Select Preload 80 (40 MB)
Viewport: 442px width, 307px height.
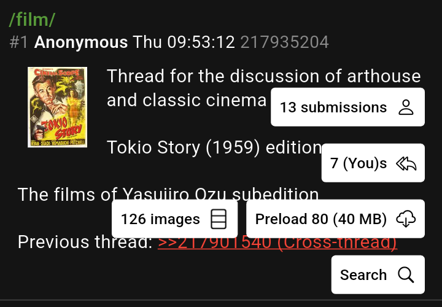pos(335,219)
